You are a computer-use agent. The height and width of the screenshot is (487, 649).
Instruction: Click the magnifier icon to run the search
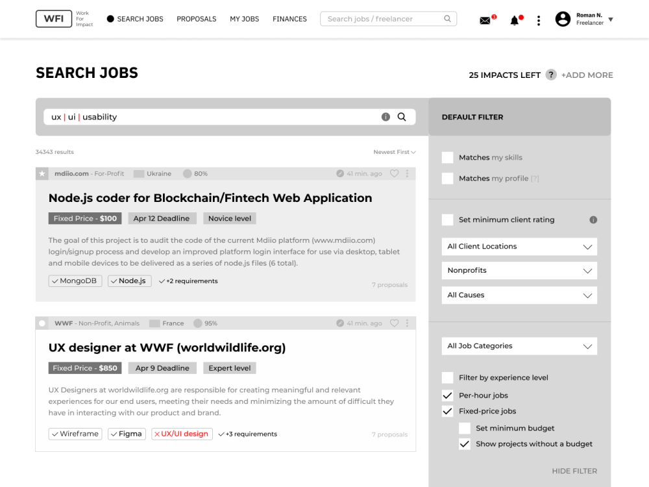(x=402, y=117)
